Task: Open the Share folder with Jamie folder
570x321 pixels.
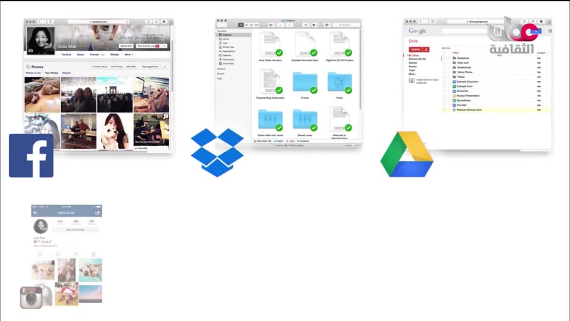Action: pos(271,120)
